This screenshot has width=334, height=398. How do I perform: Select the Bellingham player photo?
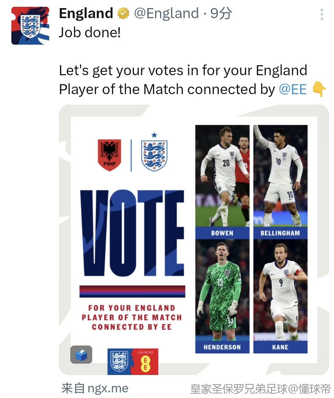click(280, 176)
